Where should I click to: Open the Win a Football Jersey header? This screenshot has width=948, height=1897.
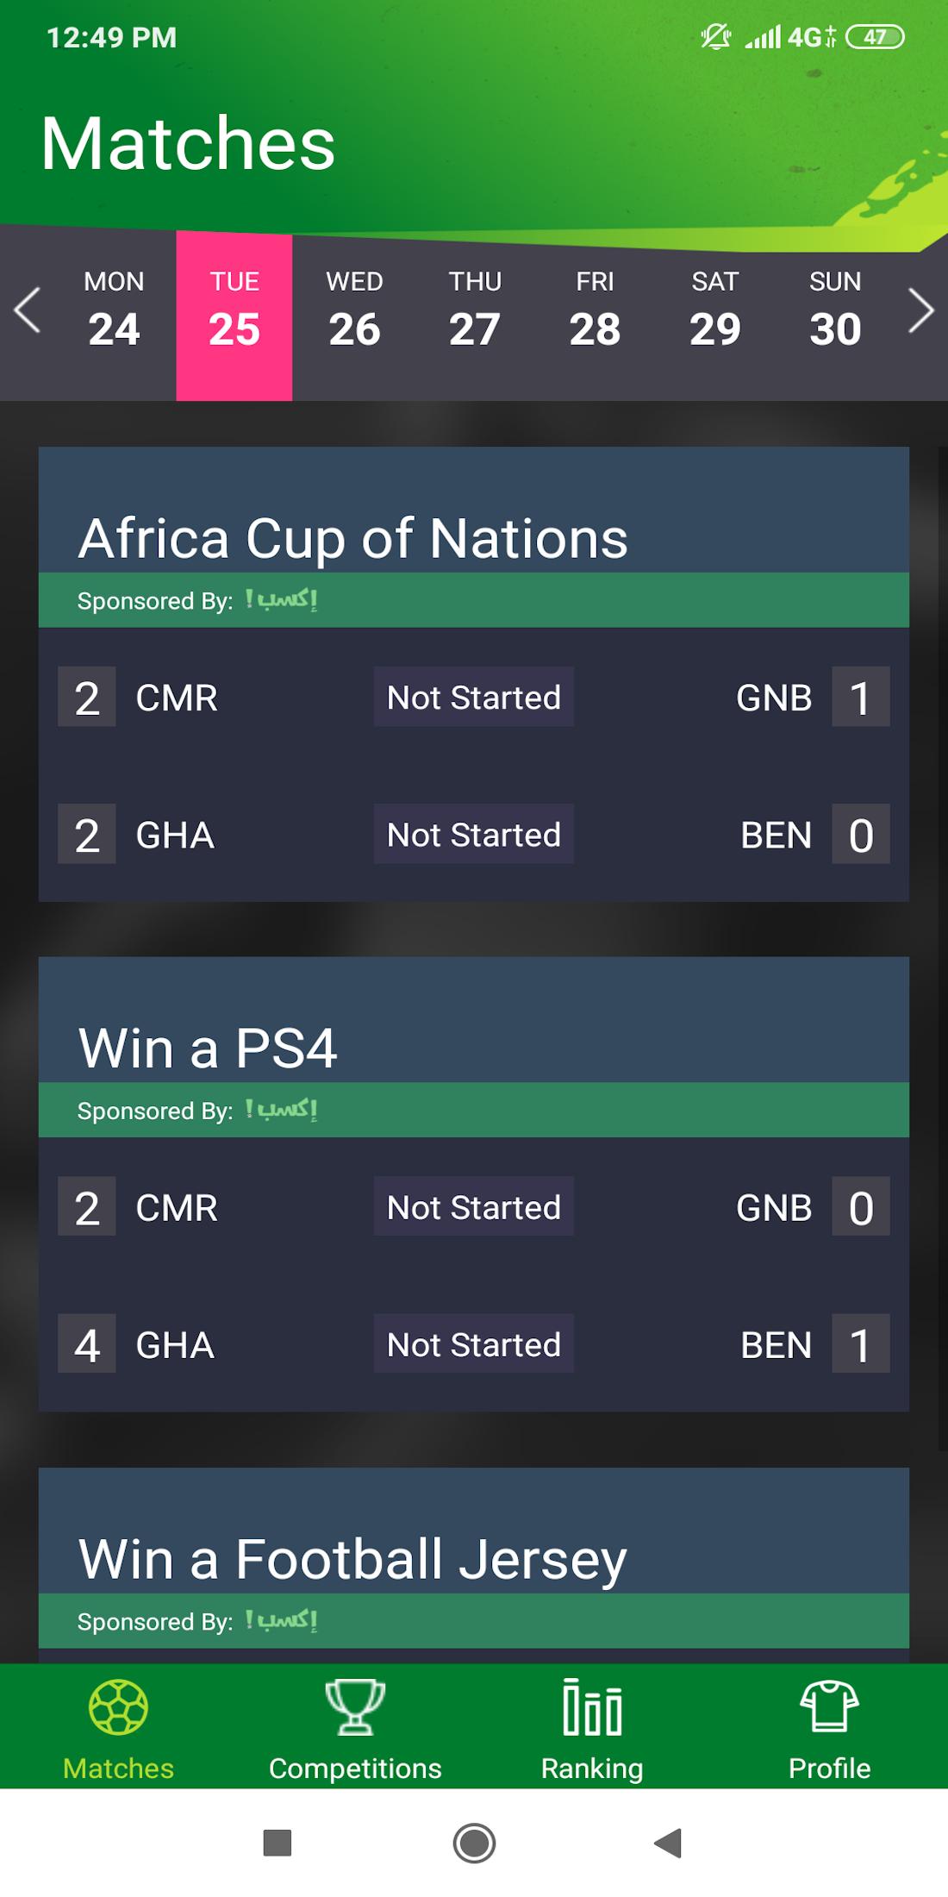point(352,1558)
